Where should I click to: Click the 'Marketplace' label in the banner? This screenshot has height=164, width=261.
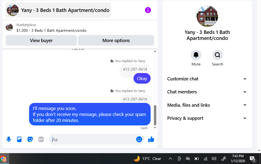[26, 25]
